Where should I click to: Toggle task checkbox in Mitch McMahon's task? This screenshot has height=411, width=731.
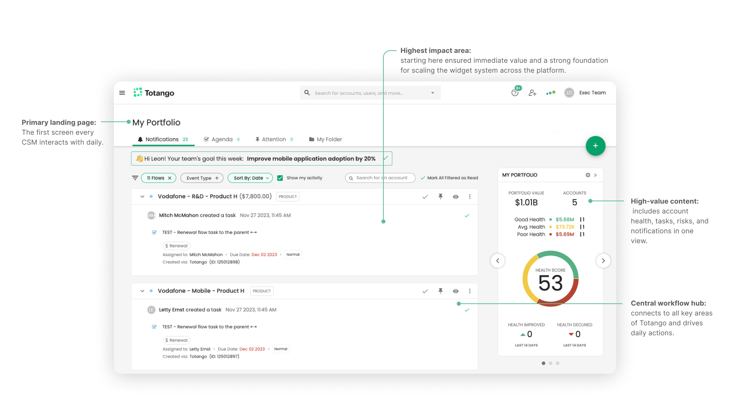154,232
